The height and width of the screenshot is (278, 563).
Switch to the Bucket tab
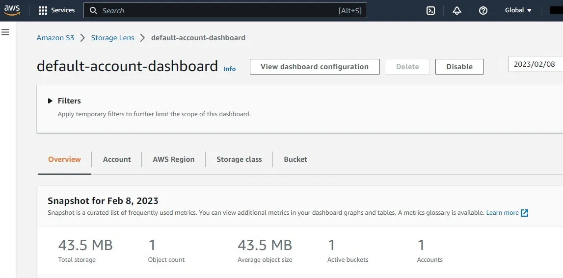pyautogui.click(x=295, y=159)
